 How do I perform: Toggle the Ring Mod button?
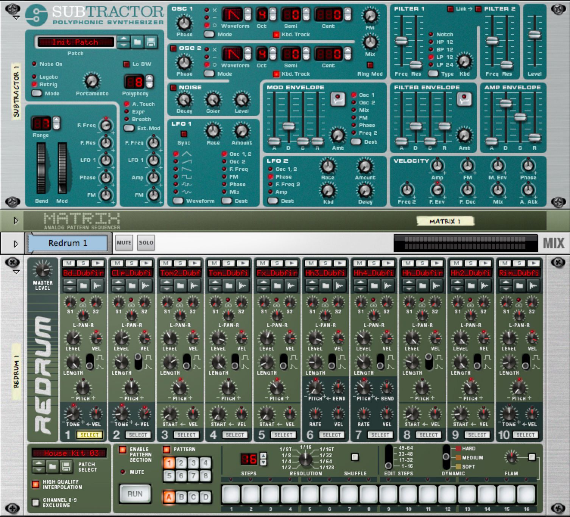coord(370,65)
